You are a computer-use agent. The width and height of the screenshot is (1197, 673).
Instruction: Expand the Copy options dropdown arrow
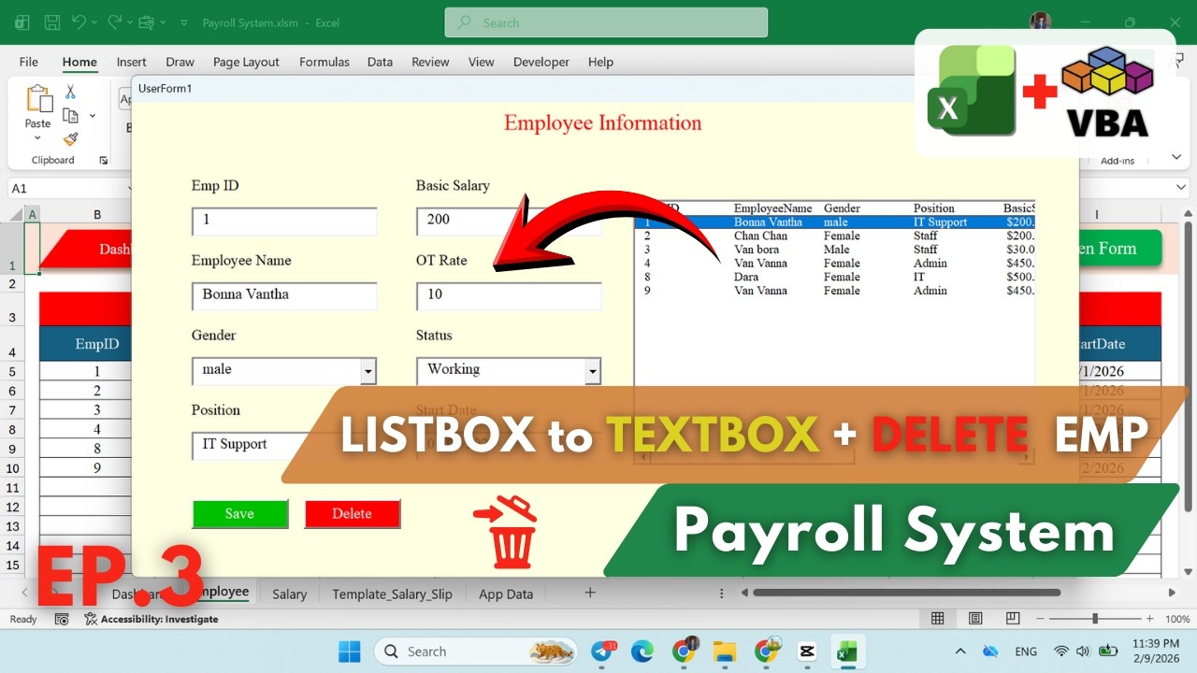point(92,116)
